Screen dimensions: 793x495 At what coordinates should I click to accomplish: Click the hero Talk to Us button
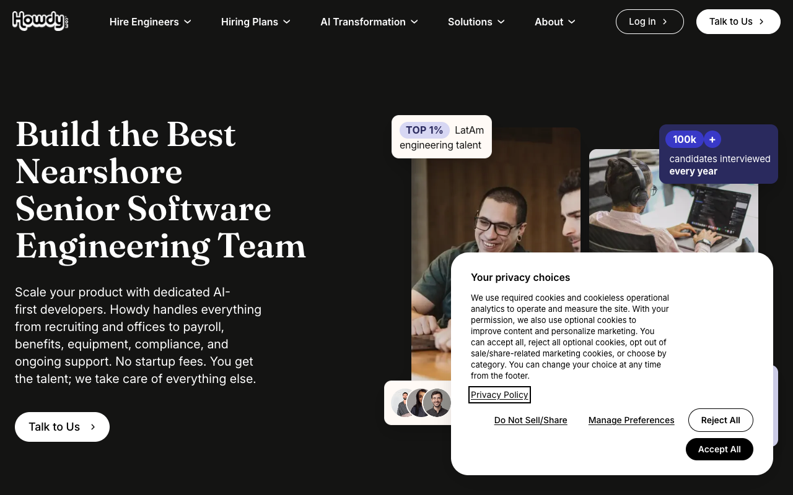62,427
